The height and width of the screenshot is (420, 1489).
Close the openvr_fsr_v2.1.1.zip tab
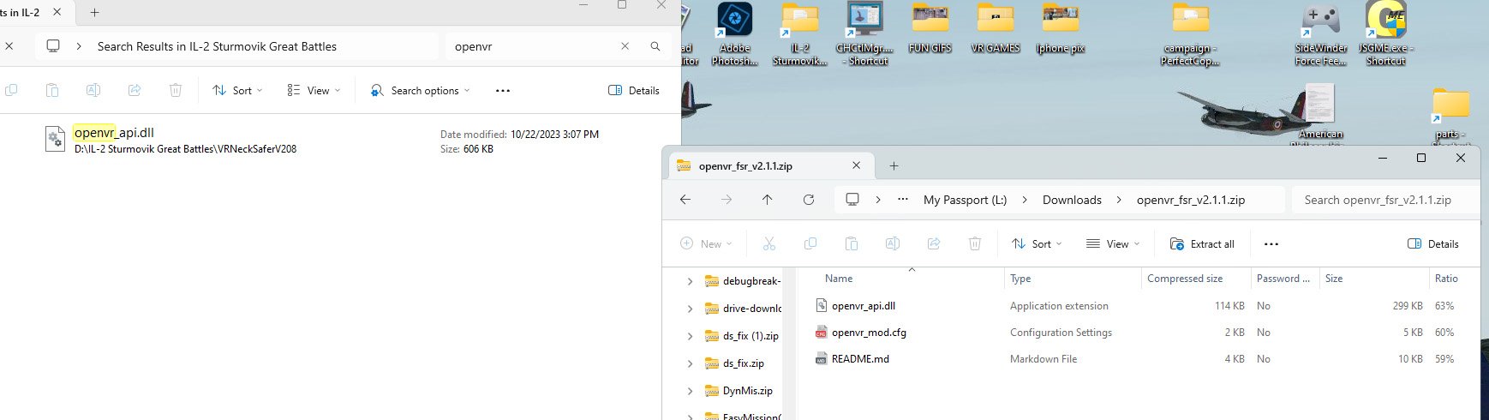(856, 166)
